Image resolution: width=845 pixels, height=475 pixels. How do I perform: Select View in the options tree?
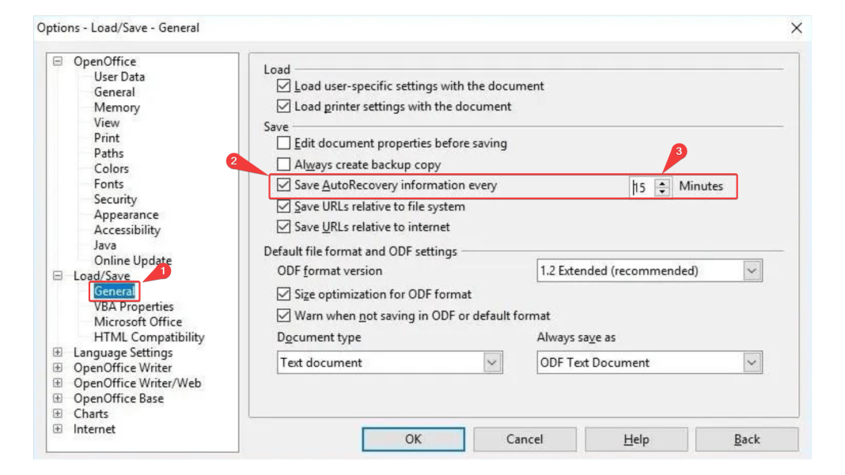click(x=107, y=123)
